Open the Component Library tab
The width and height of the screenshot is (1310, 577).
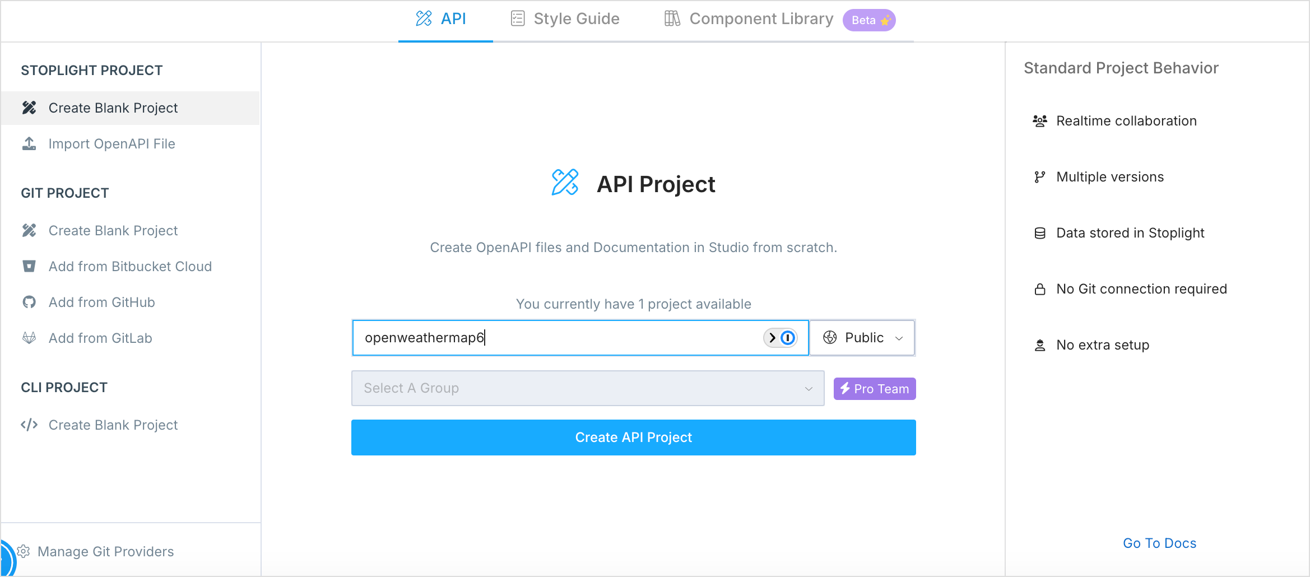coord(749,20)
